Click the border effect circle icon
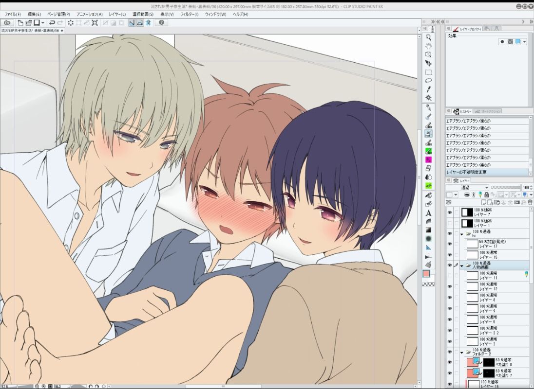The height and width of the screenshot is (389, 534). pyautogui.click(x=502, y=42)
